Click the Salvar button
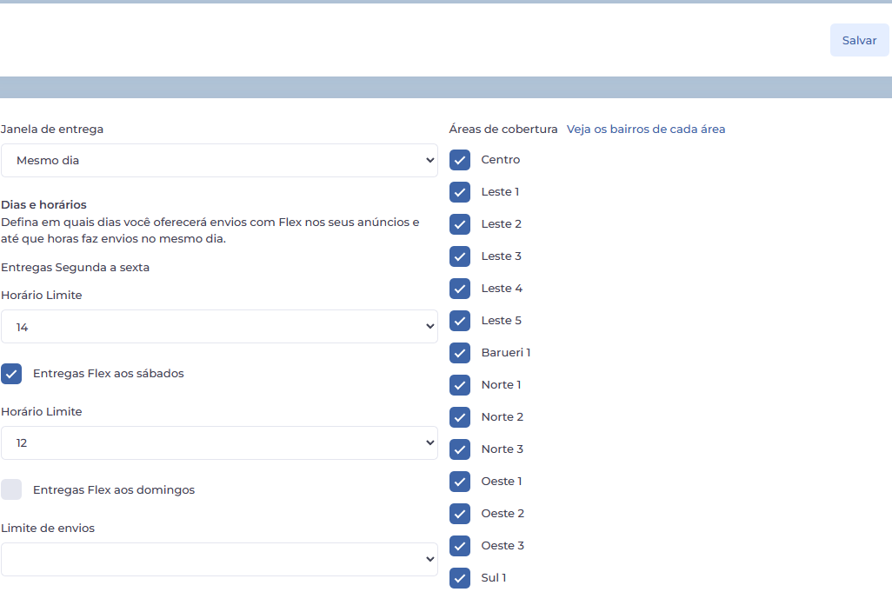Viewport: 892px width, 592px height. coord(859,40)
